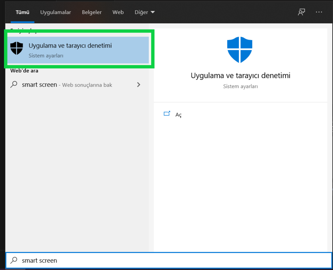Click the open-window icon beside Aç
The image size is (333, 270).
(x=167, y=114)
